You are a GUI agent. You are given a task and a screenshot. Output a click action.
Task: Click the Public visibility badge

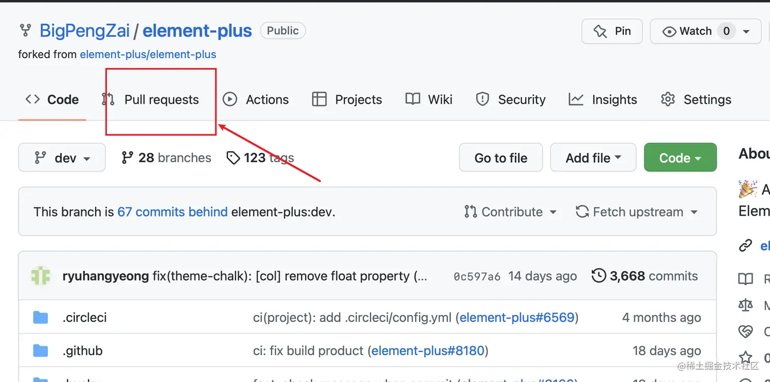pos(283,31)
